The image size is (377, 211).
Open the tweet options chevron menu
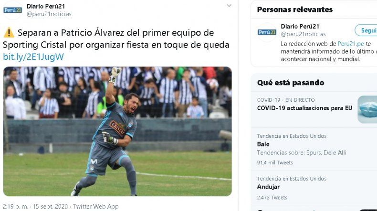(x=229, y=6)
